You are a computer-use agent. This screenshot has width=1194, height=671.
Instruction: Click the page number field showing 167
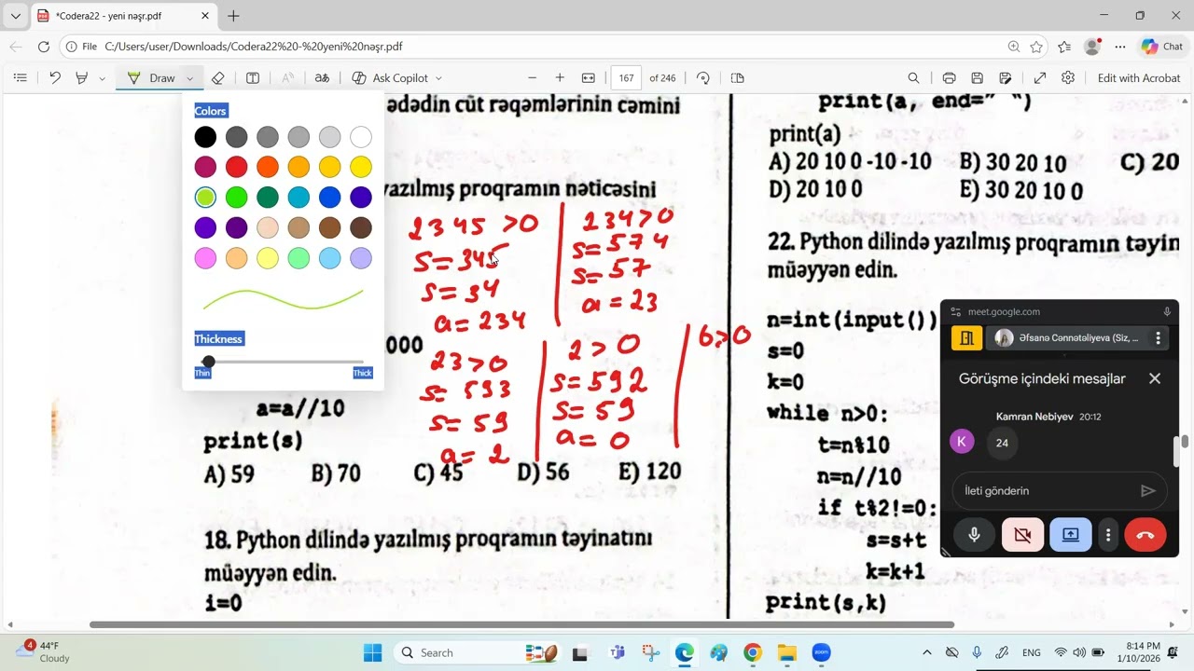pyautogui.click(x=626, y=78)
